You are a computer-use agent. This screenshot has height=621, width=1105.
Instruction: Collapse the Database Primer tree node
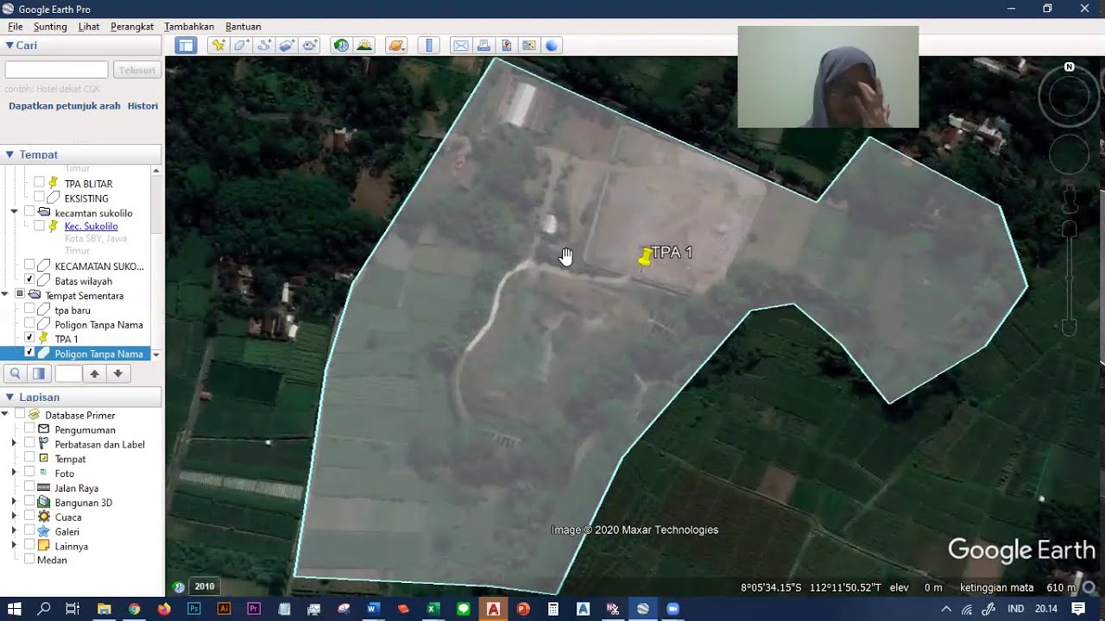[5, 415]
